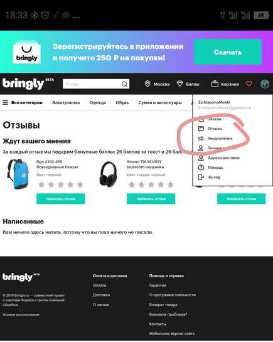
Task: Write a review for Xiaomi headphones
Action: coord(151,199)
